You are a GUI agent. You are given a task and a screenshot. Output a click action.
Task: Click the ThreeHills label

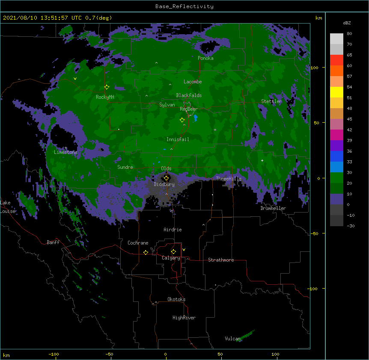tap(229, 179)
